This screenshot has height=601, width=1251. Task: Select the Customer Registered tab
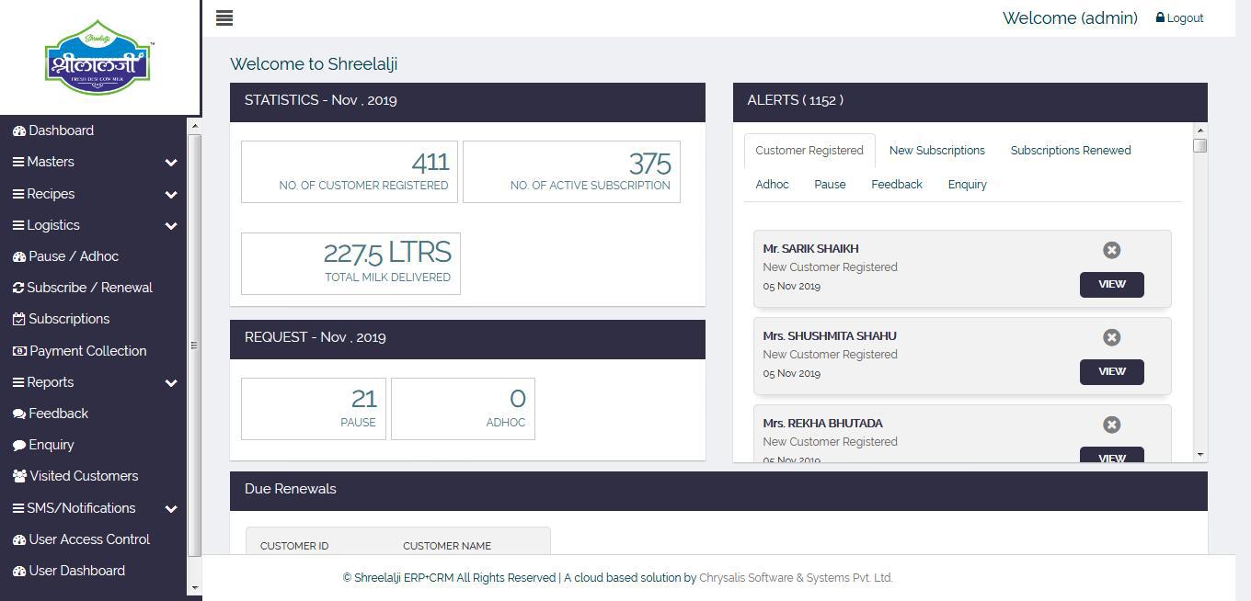809,151
